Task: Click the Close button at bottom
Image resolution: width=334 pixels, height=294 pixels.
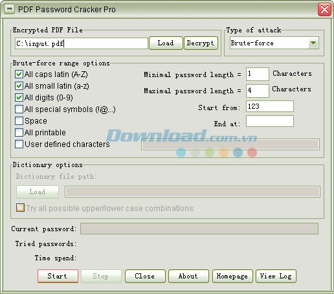Action: point(145,276)
